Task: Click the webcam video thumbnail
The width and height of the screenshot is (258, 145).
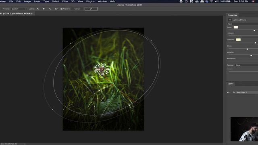Action: pos(244,129)
